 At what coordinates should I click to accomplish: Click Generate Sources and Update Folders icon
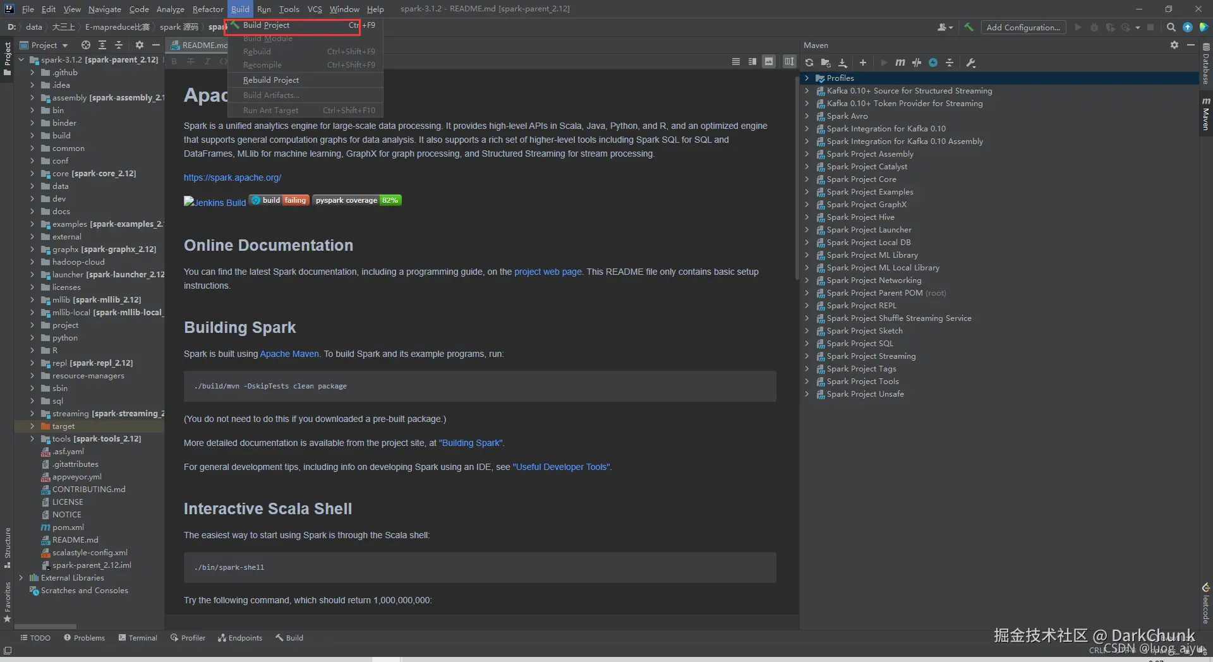(826, 63)
